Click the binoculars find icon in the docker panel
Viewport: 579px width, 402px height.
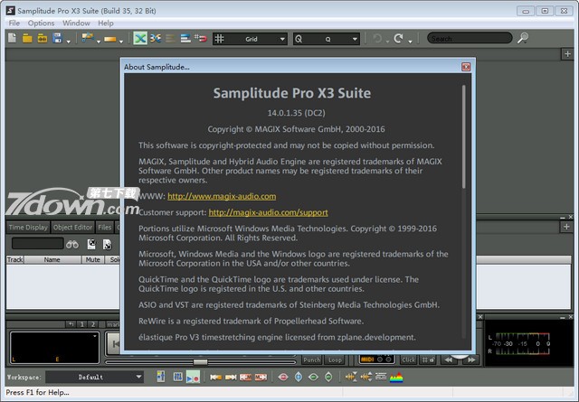tap(72, 244)
